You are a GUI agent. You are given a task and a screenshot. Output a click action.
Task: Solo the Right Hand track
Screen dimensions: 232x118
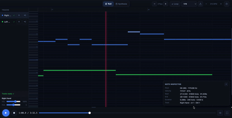(19, 15)
